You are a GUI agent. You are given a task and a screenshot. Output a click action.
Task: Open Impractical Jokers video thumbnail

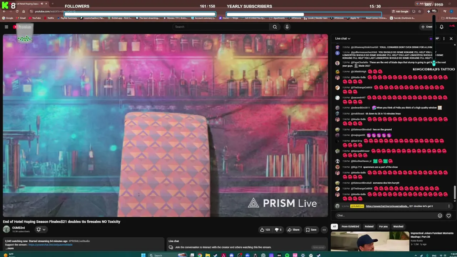point(370,242)
